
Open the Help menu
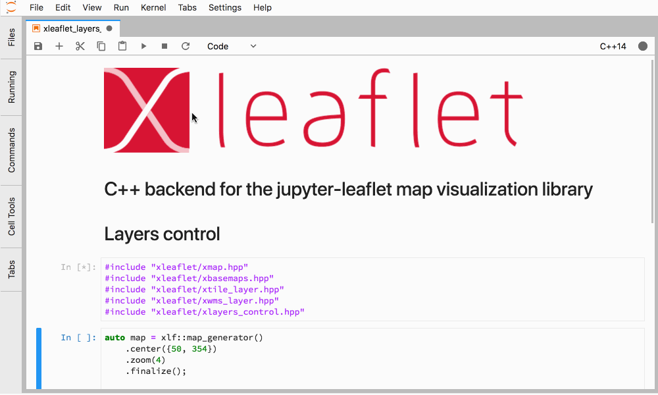(x=263, y=7)
